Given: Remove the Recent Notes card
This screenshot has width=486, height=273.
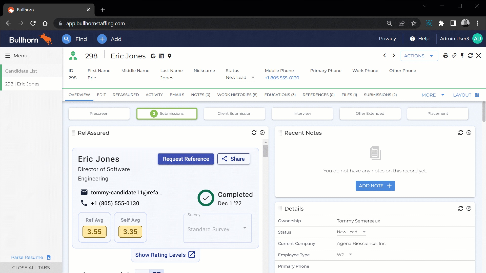Looking at the screenshot, I should click(x=469, y=133).
